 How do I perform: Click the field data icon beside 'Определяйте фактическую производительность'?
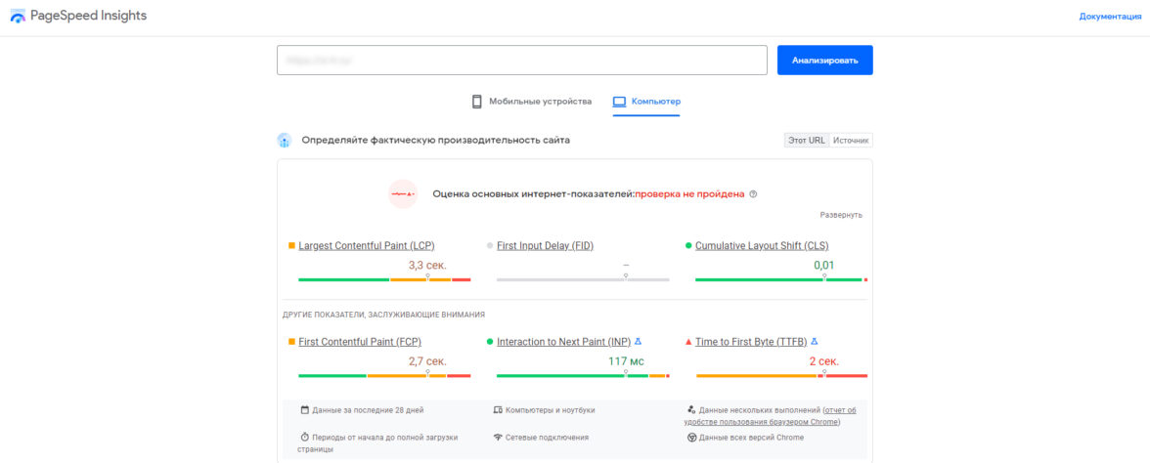pos(285,141)
